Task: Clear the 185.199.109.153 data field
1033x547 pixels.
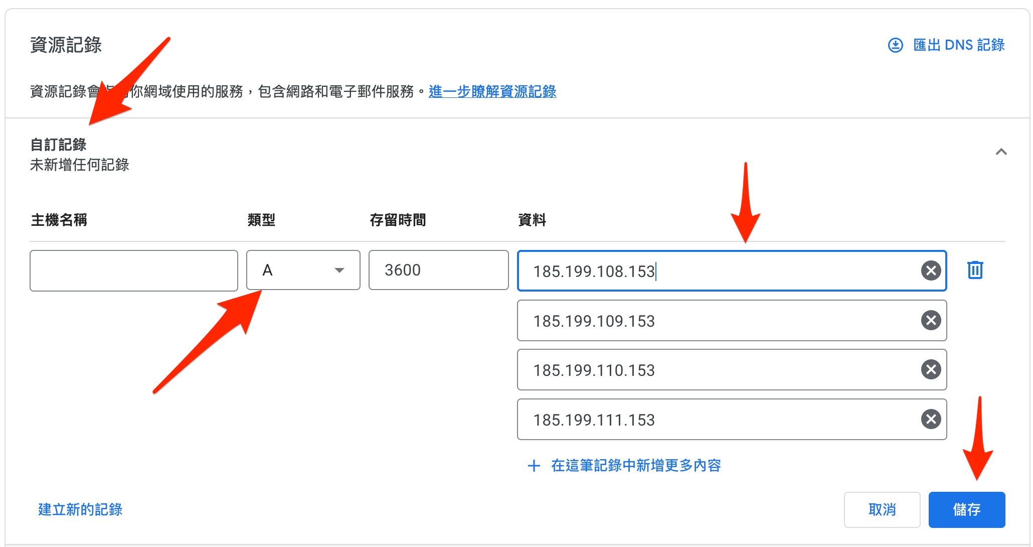Action: click(x=931, y=320)
